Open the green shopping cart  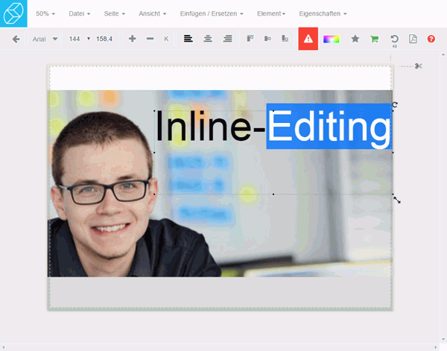tap(375, 39)
